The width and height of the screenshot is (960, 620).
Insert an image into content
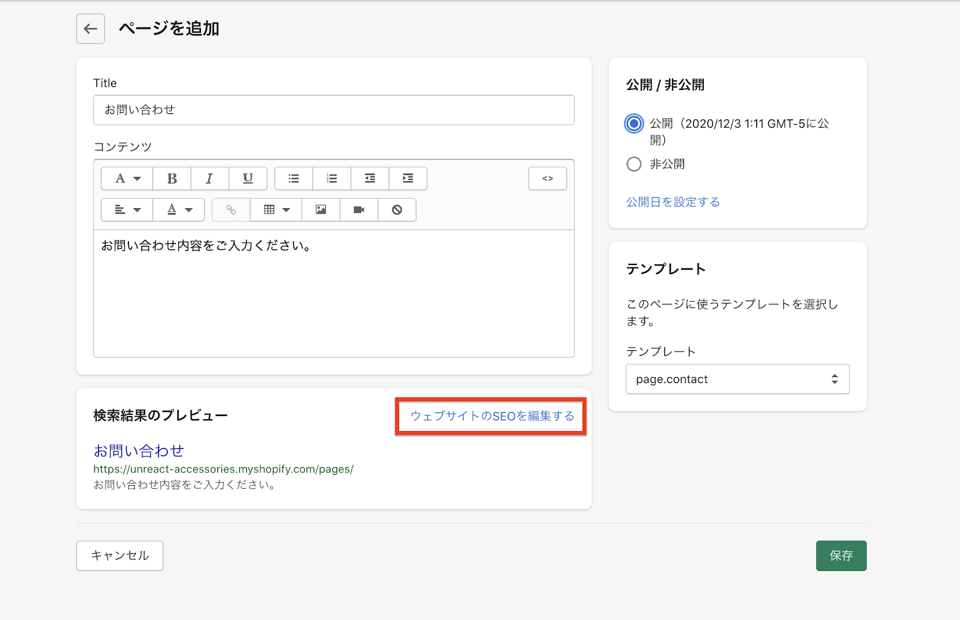pos(321,210)
